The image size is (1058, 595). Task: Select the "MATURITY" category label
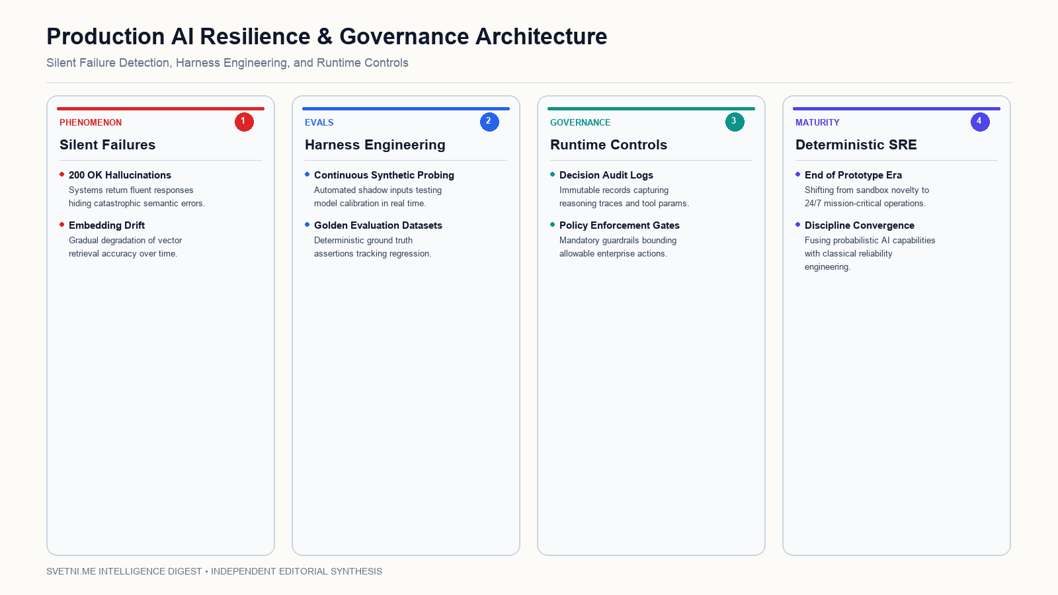(x=817, y=122)
